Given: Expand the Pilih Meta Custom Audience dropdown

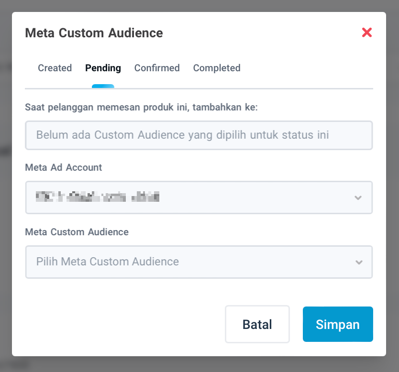Looking at the screenshot, I should point(199,262).
